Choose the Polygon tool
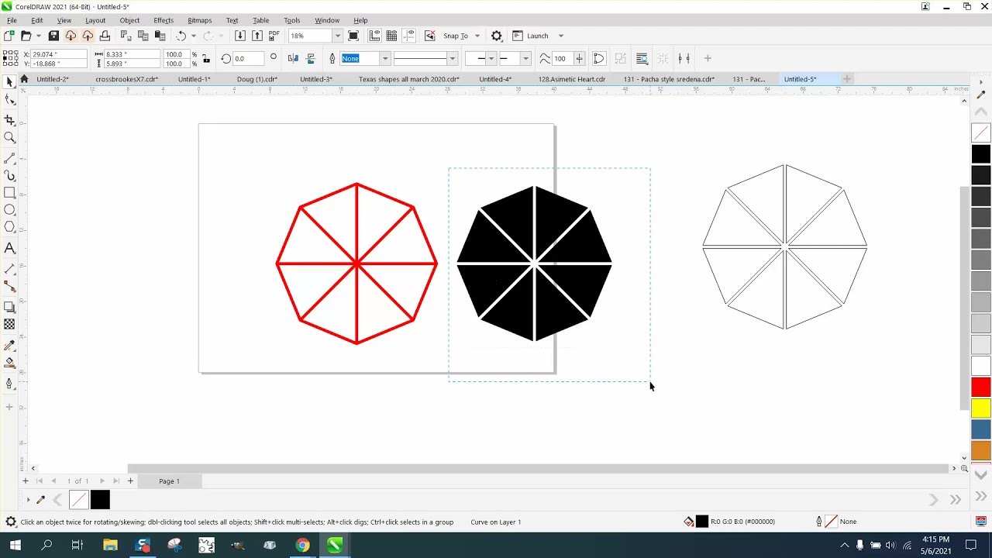The height and width of the screenshot is (558, 992). click(x=9, y=227)
